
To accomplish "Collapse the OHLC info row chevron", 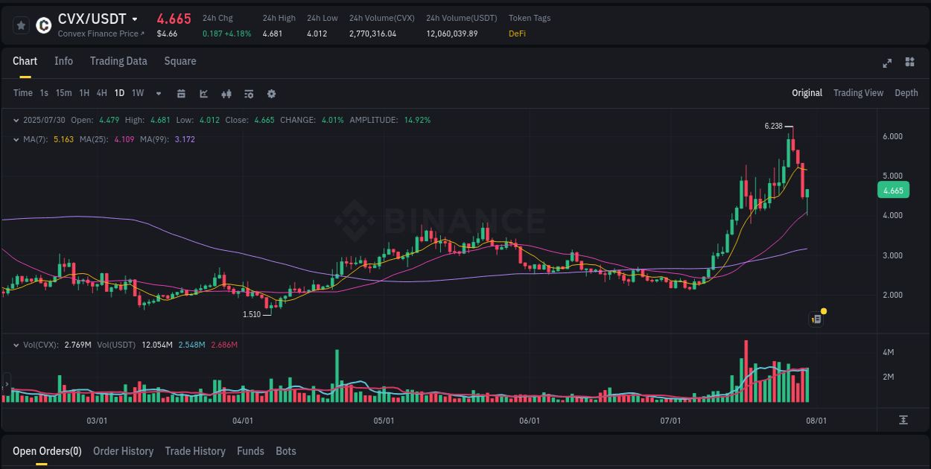I will [16, 119].
